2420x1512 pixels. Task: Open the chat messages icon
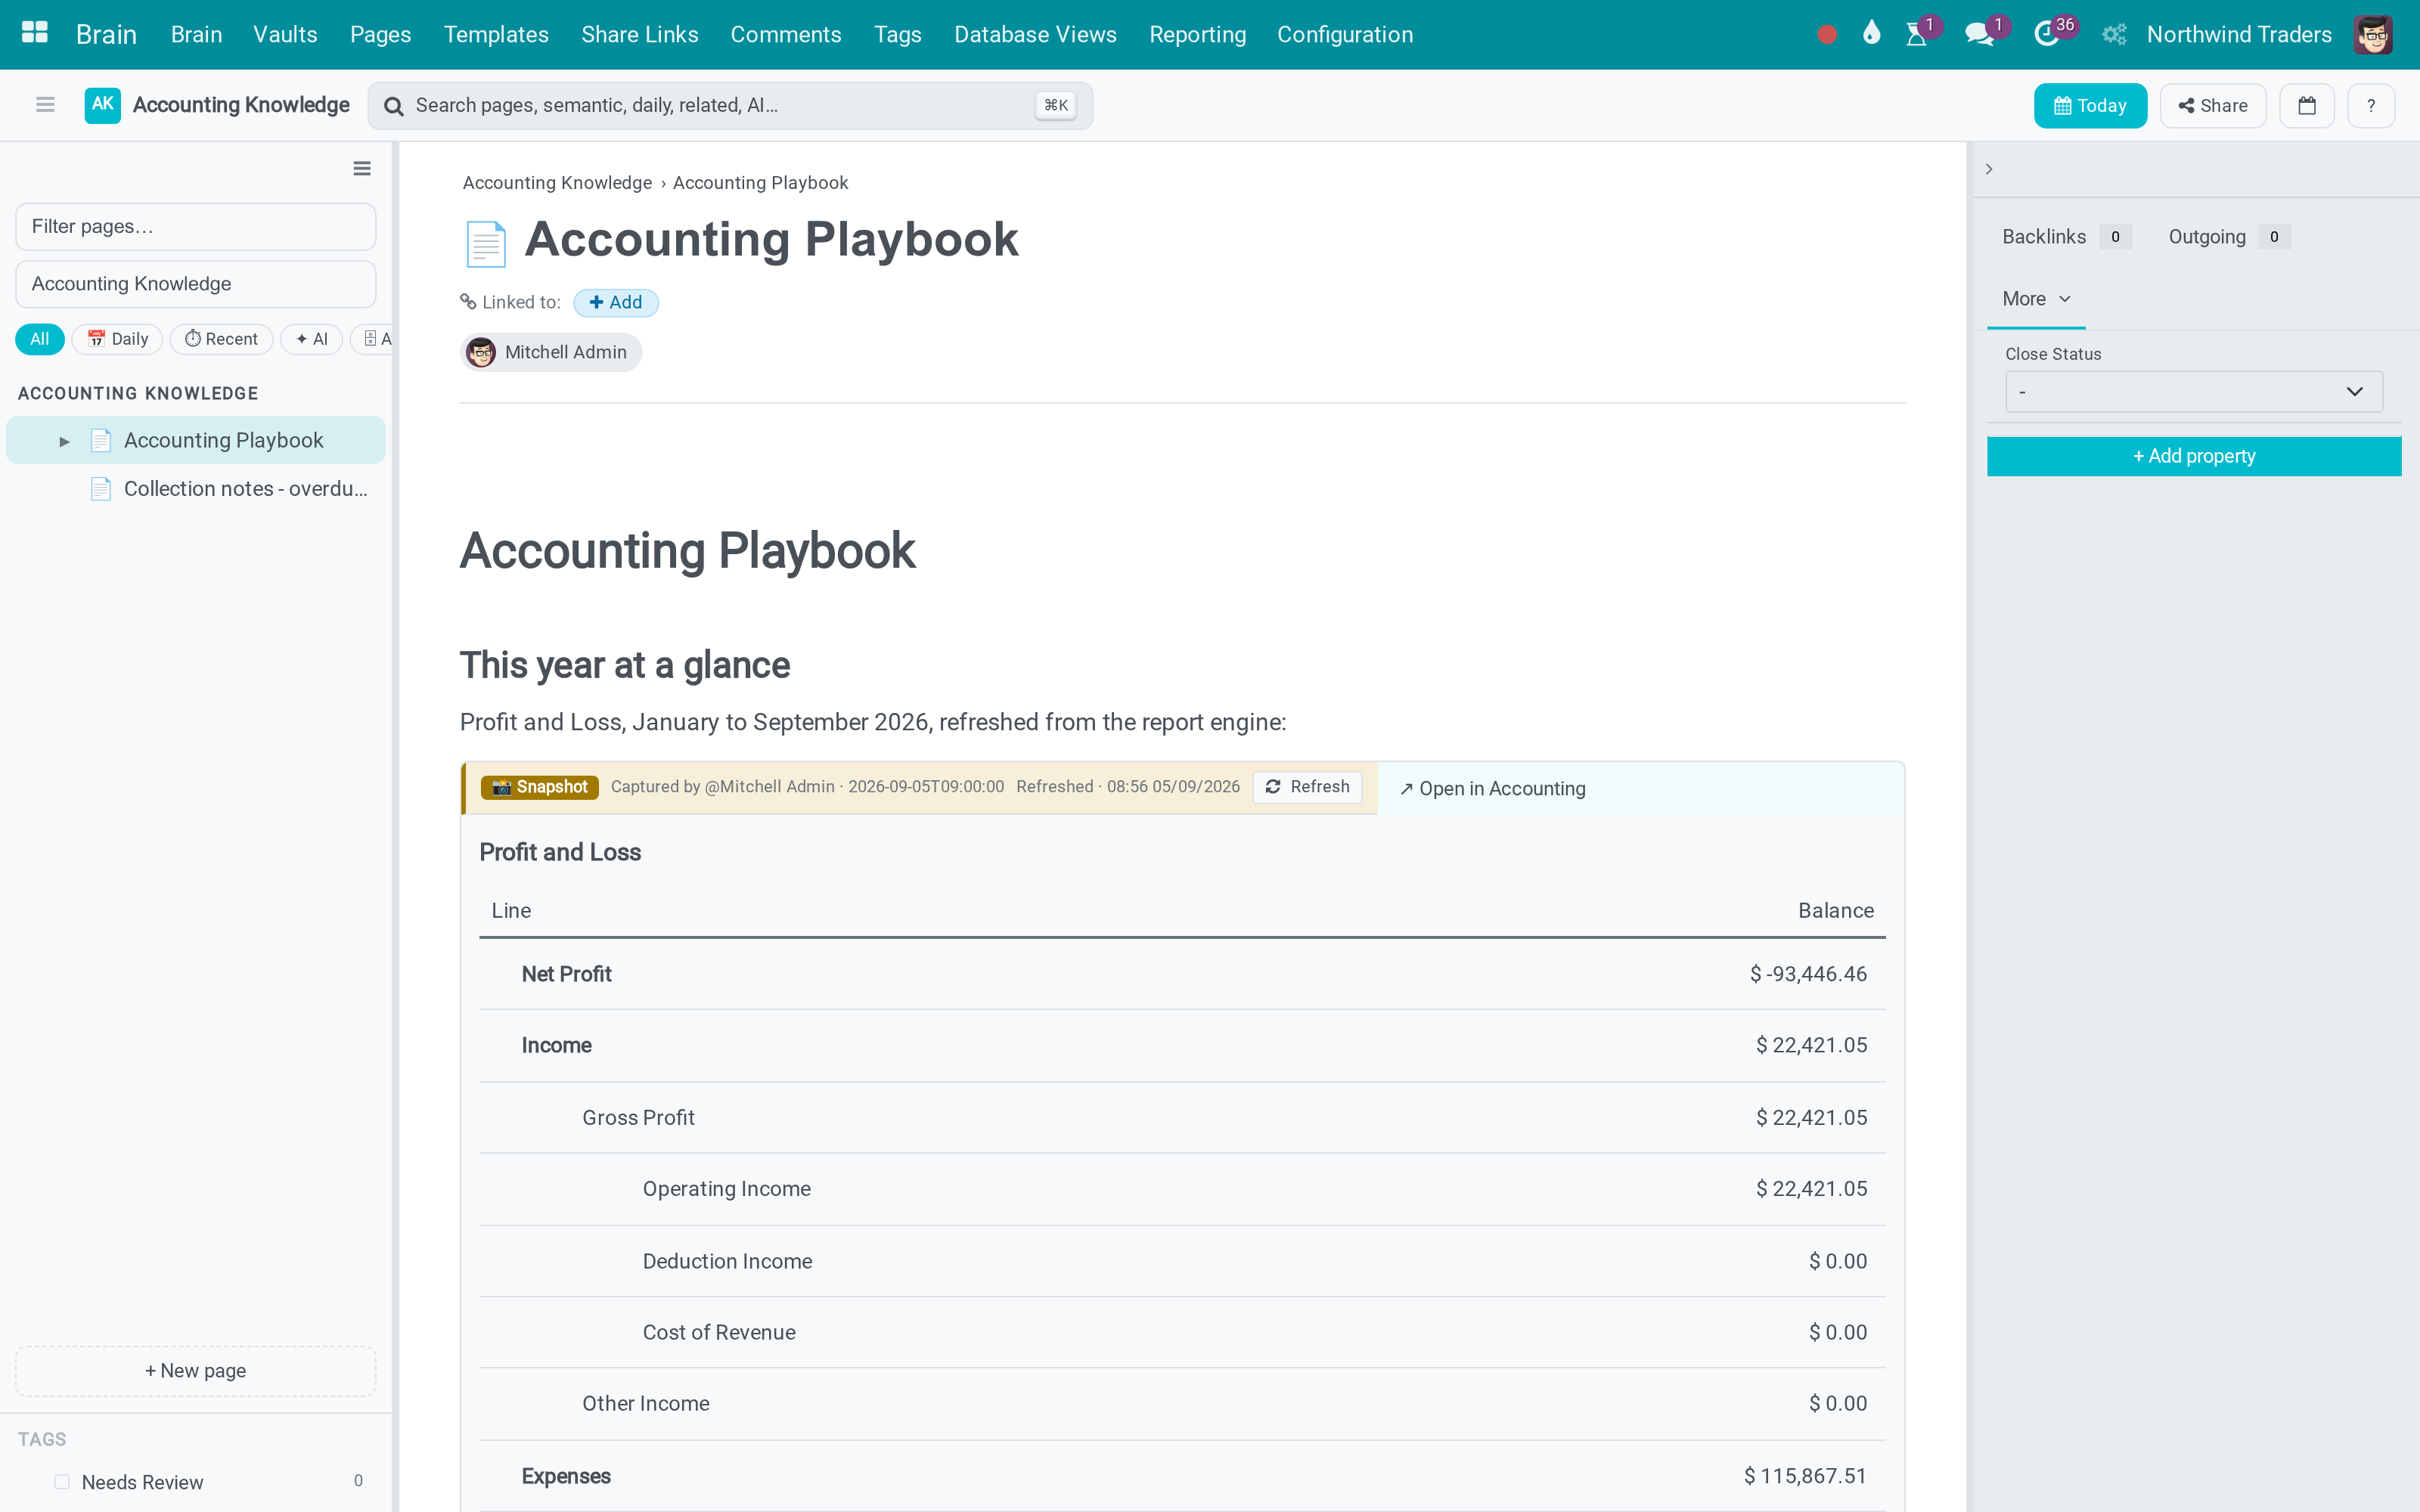[x=1978, y=34]
